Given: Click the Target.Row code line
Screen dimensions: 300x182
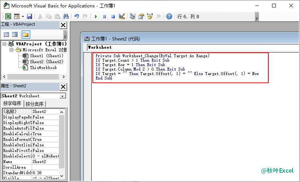Looking at the screenshot, I should [130, 65].
